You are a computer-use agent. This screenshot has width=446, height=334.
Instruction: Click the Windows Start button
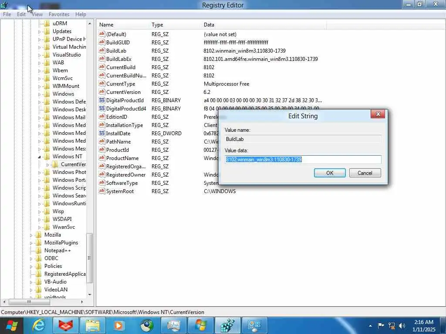click(x=12, y=325)
